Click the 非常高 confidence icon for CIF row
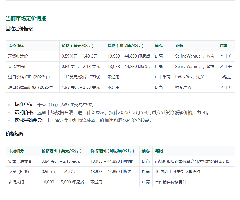 click(156, 77)
